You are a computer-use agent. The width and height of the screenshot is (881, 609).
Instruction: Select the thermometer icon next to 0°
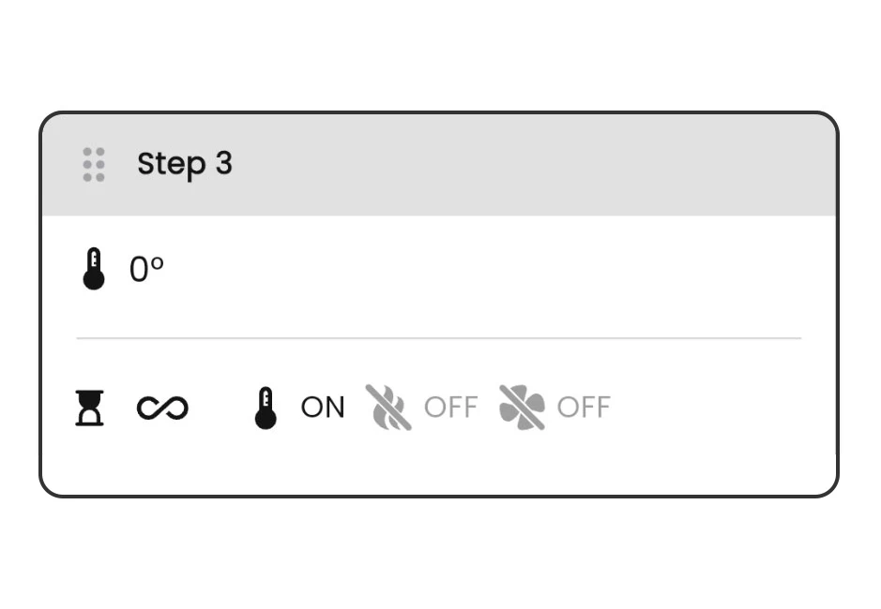tap(94, 269)
